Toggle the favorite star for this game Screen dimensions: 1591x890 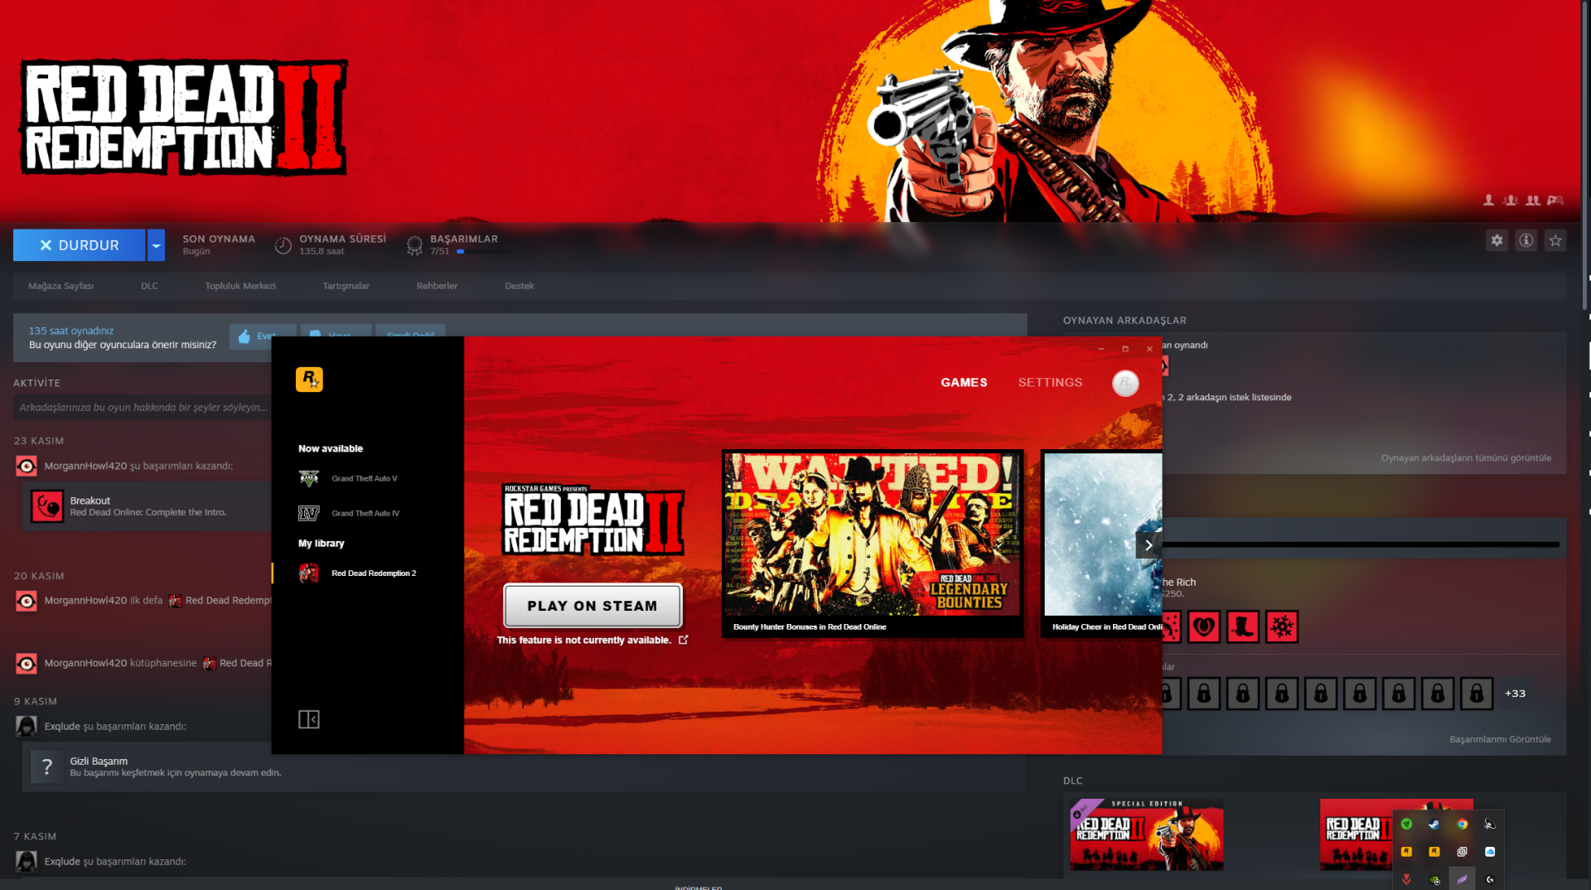point(1555,240)
